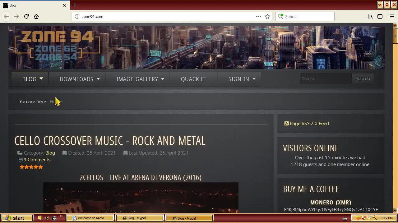Open page actions three-dot menu
This screenshot has width=398, height=223.
coord(259,16)
